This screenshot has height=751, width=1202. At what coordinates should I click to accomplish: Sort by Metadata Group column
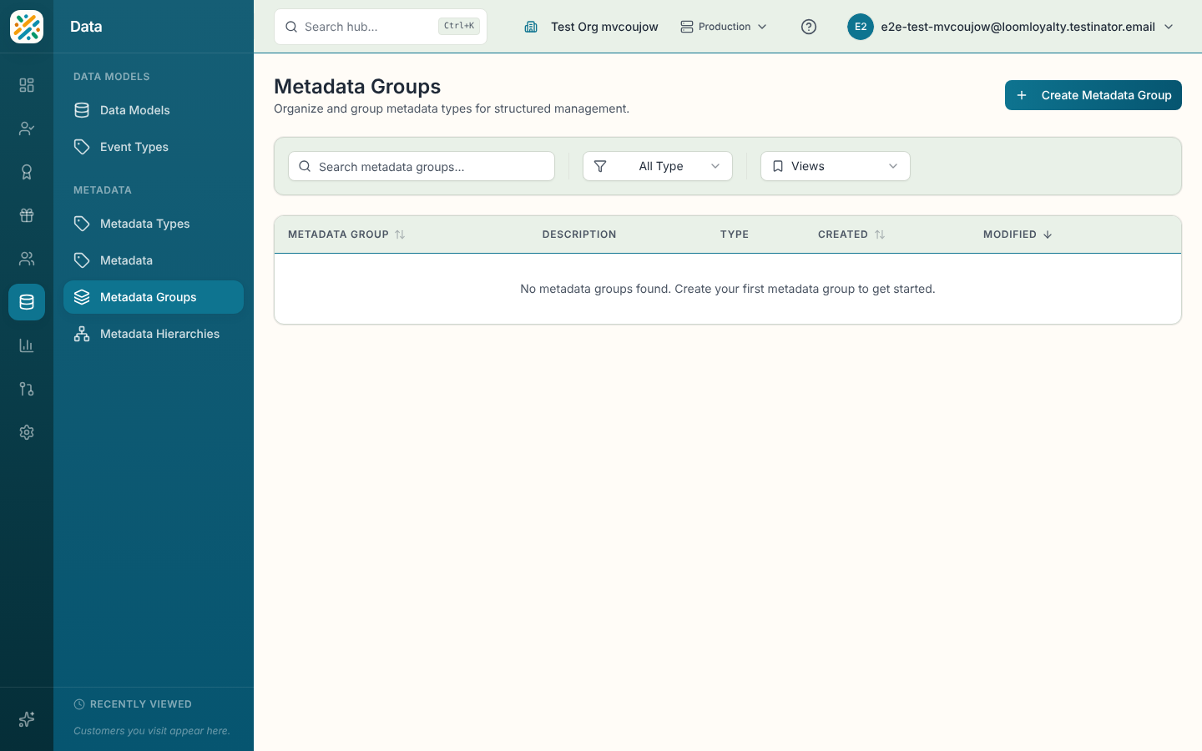coord(346,234)
